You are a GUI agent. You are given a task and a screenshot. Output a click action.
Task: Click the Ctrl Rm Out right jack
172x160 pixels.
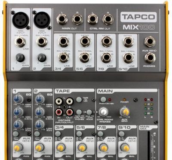[108, 19]
